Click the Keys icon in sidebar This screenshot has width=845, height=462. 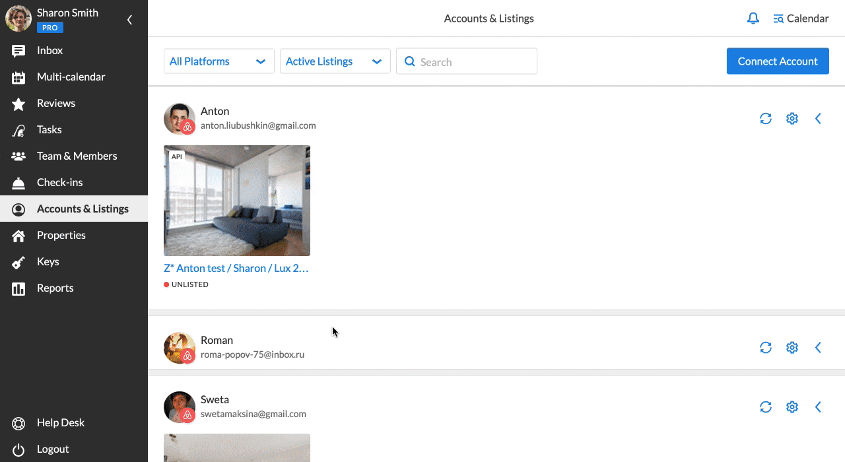(x=18, y=262)
